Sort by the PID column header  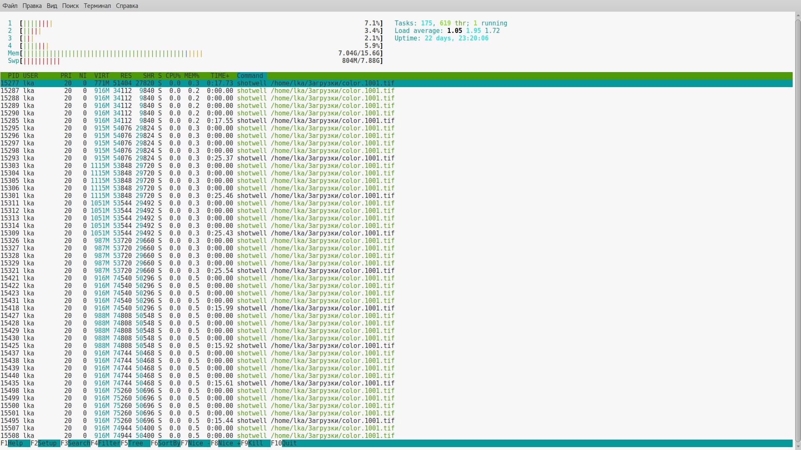13,76
